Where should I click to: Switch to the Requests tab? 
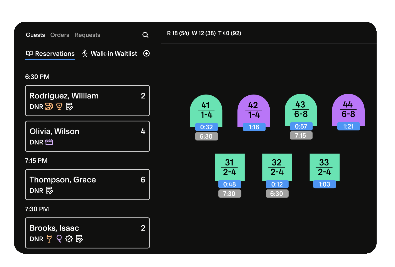point(87,35)
